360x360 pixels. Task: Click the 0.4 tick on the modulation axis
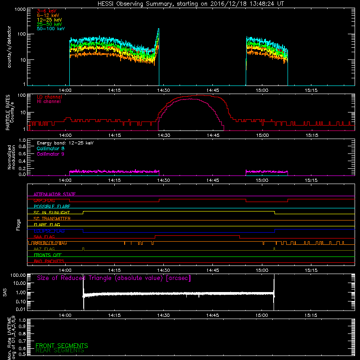[22, 161]
